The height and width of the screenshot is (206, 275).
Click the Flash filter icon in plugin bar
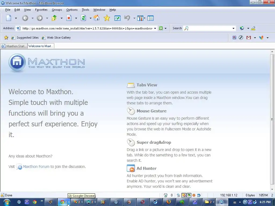(x=241, y=38)
